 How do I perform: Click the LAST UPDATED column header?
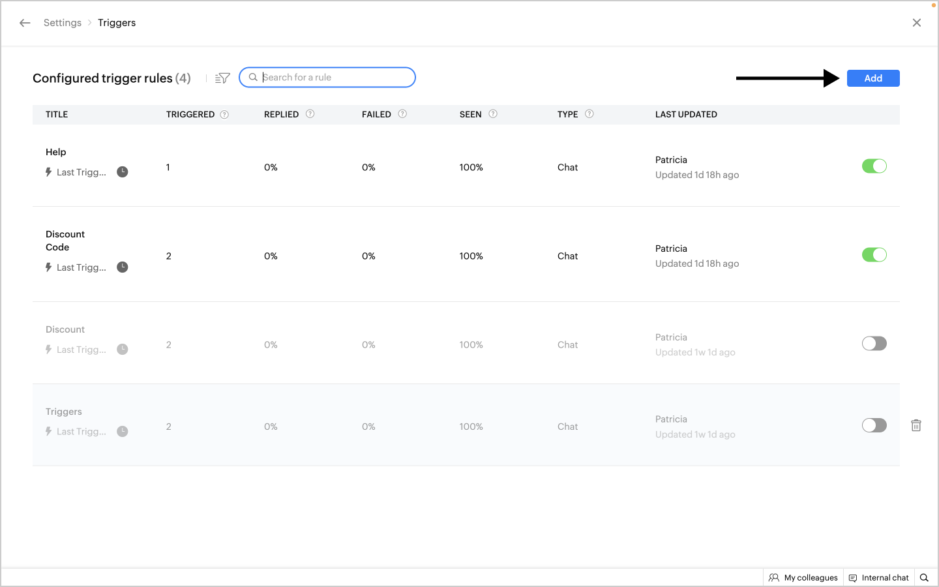[686, 114]
